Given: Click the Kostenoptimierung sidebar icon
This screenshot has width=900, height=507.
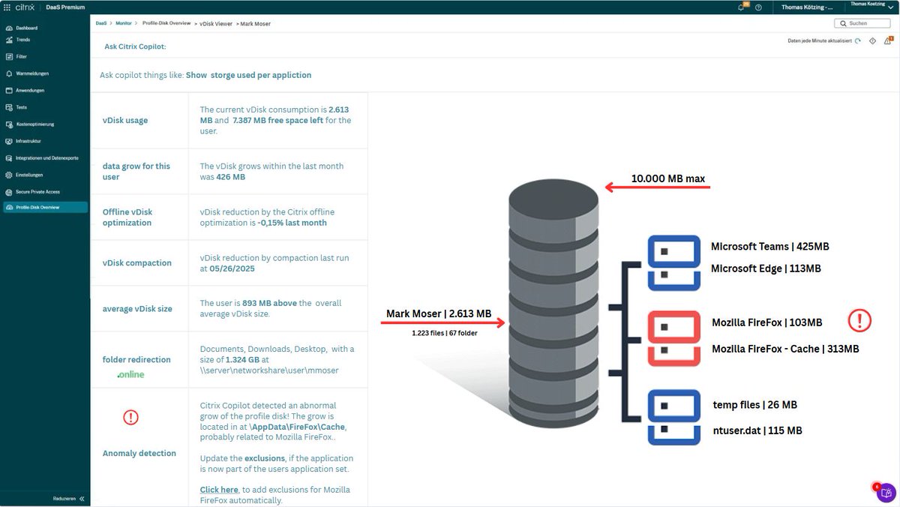Looking at the screenshot, I should (9, 124).
